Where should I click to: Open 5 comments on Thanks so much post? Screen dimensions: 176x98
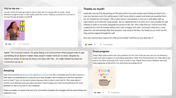pos(108,44)
